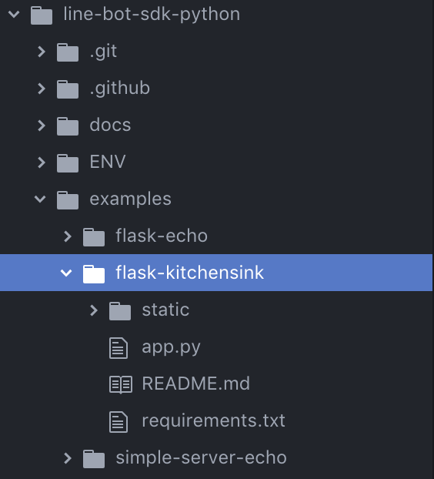Click the docs folder icon
The width and height of the screenshot is (434, 479).
click(68, 126)
